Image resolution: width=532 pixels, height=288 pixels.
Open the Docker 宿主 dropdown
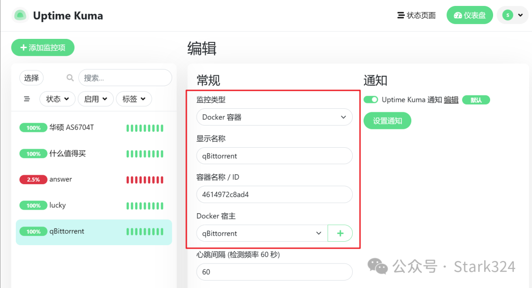(262, 233)
